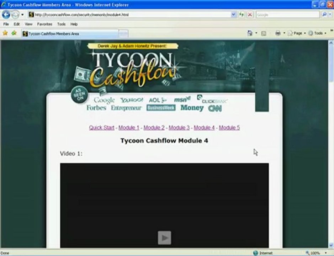This screenshot has width=334, height=256.
Task: Open the Help menu
Action: [x=74, y=24]
